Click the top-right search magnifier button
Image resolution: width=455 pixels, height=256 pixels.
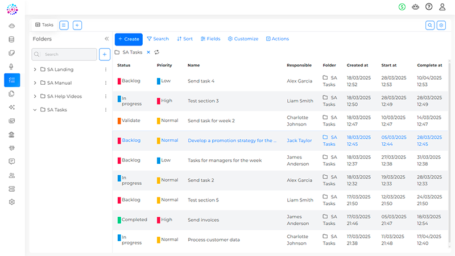click(x=430, y=25)
